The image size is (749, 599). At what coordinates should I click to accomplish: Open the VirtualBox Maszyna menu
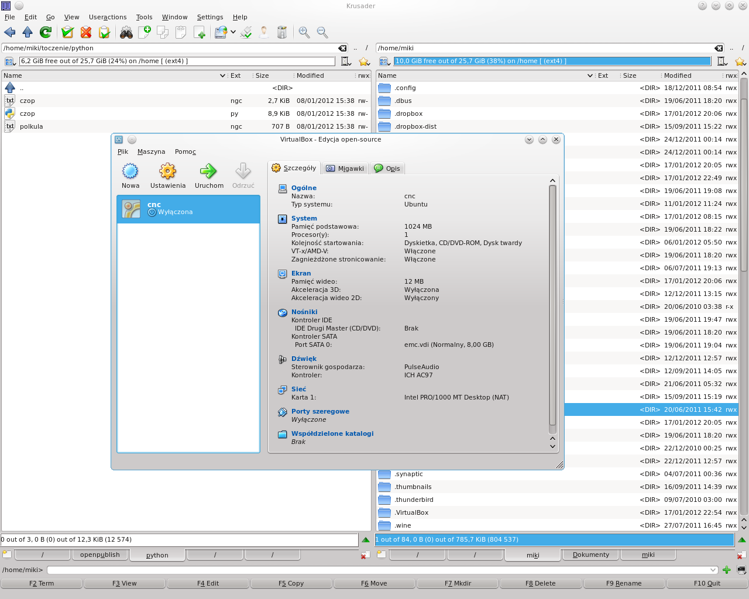[x=151, y=152]
